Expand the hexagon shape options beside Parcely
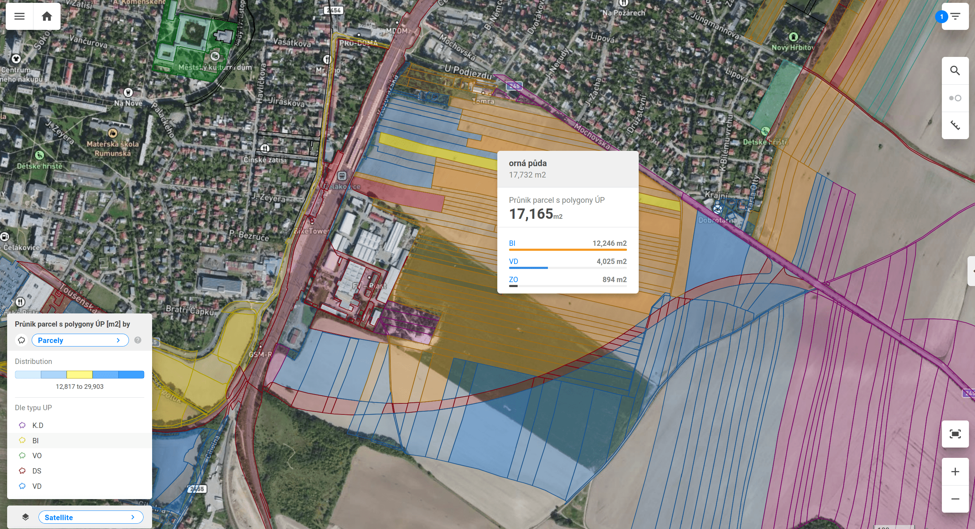Image resolution: width=975 pixels, height=529 pixels. click(x=21, y=340)
